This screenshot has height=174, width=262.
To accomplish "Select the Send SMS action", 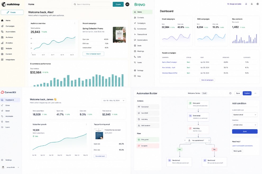I will [148, 113].
